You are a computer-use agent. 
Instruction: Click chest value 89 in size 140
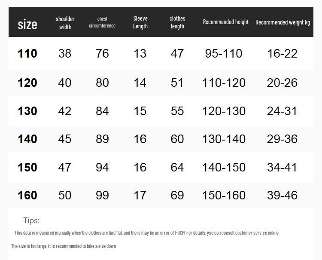point(102,139)
